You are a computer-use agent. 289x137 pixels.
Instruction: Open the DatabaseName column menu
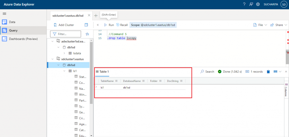[x=143, y=81]
